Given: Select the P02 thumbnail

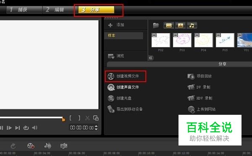Looking at the screenshot, I should 160,40.
